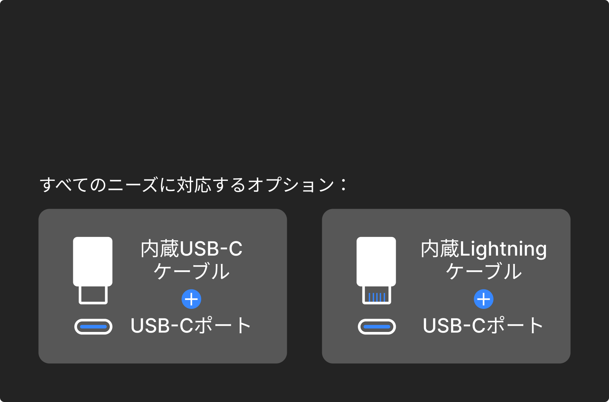
Task: Select the built-in USB-C cable option card
Action: point(163,348)
